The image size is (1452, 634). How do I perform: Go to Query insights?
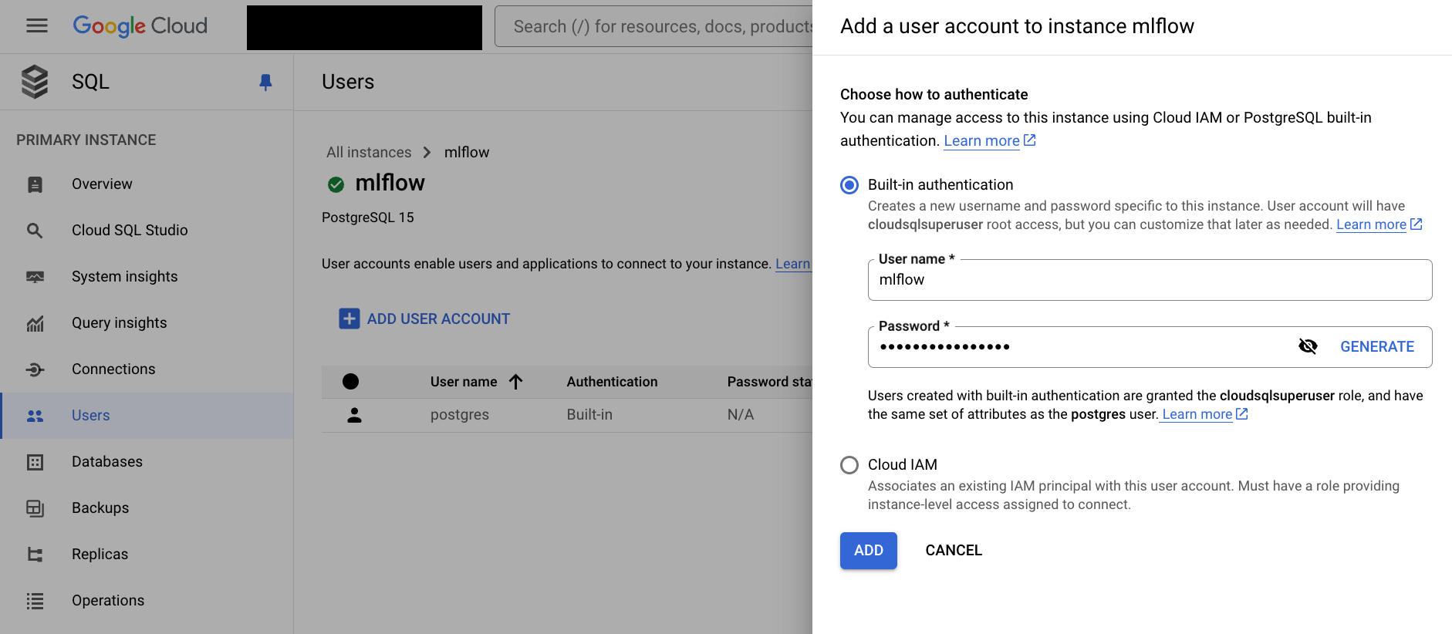pos(147,323)
